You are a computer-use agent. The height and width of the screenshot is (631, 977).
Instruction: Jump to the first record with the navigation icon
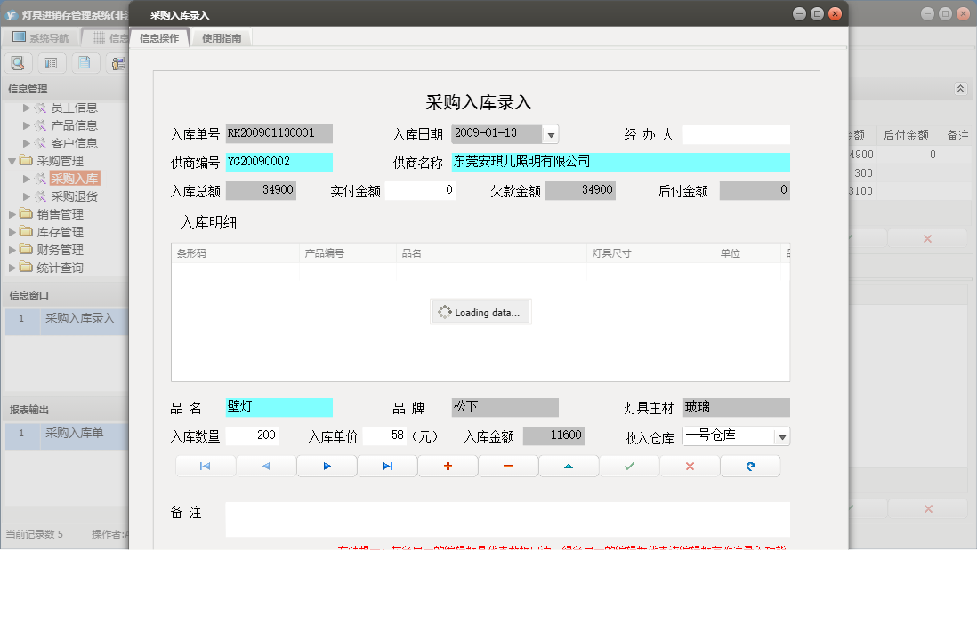pyautogui.click(x=206, y=465)
